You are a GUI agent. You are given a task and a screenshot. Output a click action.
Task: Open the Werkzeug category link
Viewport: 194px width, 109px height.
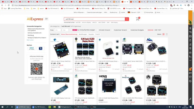coord(31,35)
